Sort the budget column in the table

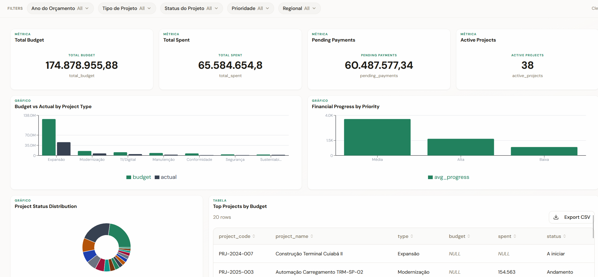coord(469,236)
